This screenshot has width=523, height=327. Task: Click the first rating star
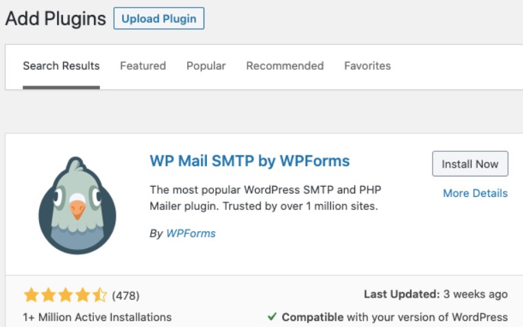[x=31, y=296]
